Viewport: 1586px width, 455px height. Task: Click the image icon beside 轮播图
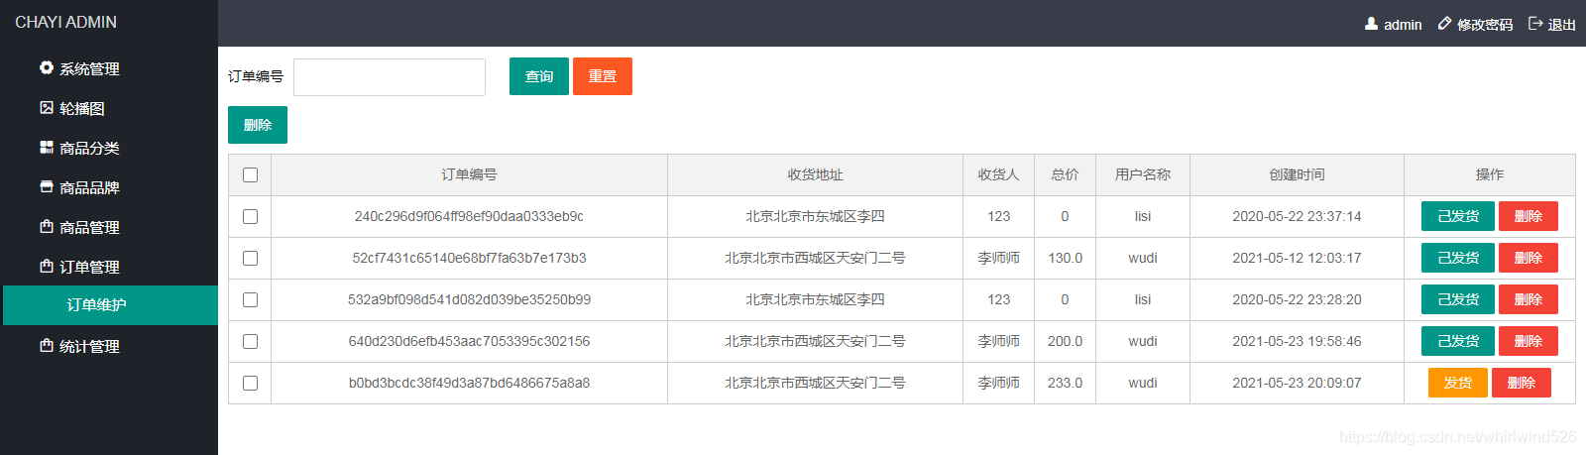tap(47, 107)
